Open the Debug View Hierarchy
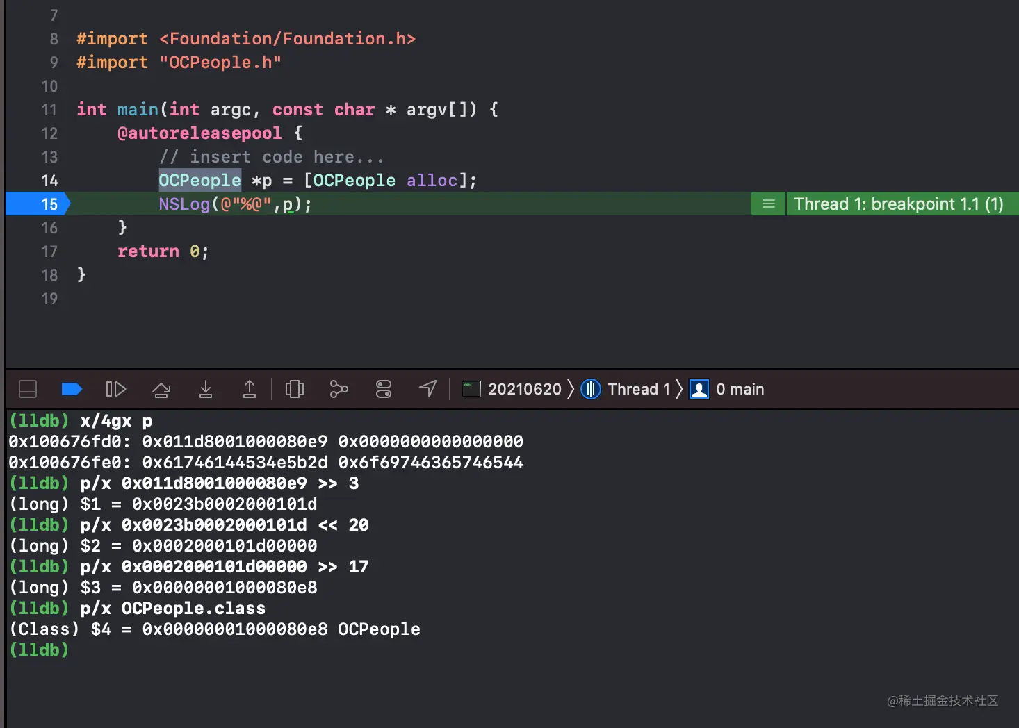The image size is (1019, 728). coord(295,389)
